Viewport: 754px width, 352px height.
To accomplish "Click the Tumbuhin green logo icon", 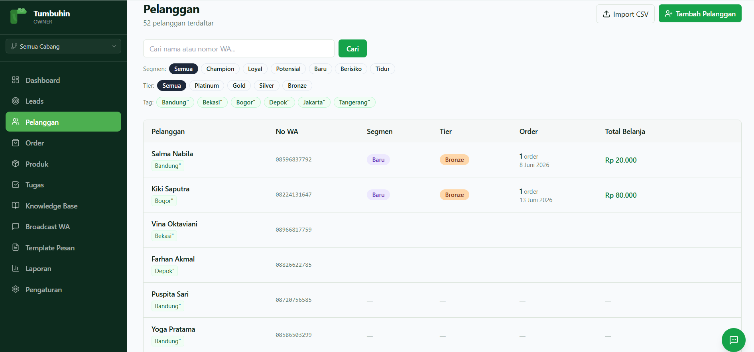I will pos(18,16).
